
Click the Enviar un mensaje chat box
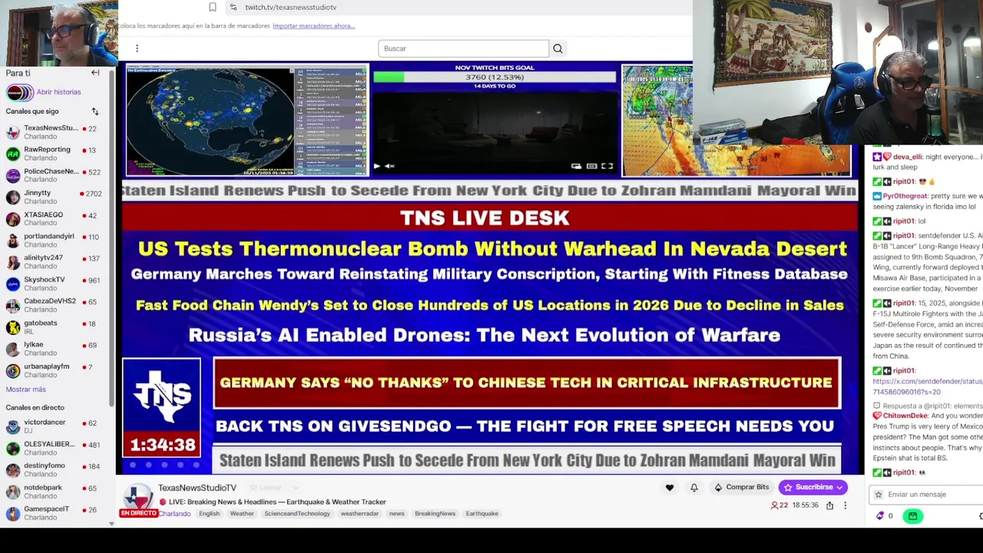[928, 495]
